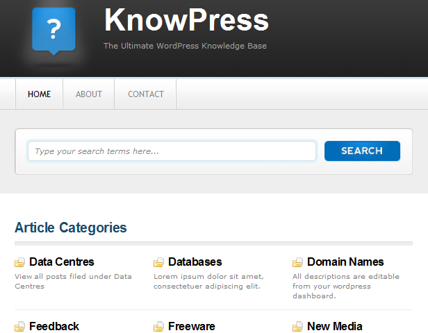Click the folder icon beside Databases

click(158, 262)
